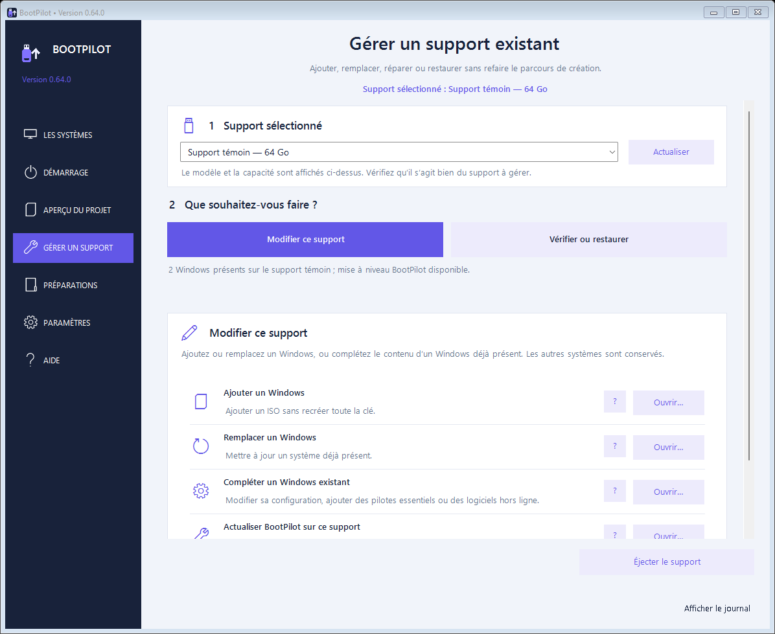Click the monitor icon for Les Systèmes
Screen dimensions: 775x634
pyautogui.click(x=30, y=134)
